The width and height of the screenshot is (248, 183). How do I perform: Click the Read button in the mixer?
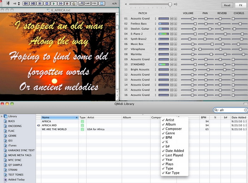227,5
